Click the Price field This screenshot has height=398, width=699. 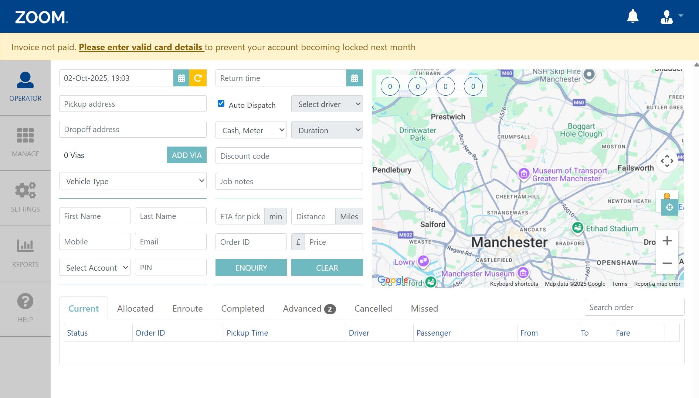tap(334, 242)
